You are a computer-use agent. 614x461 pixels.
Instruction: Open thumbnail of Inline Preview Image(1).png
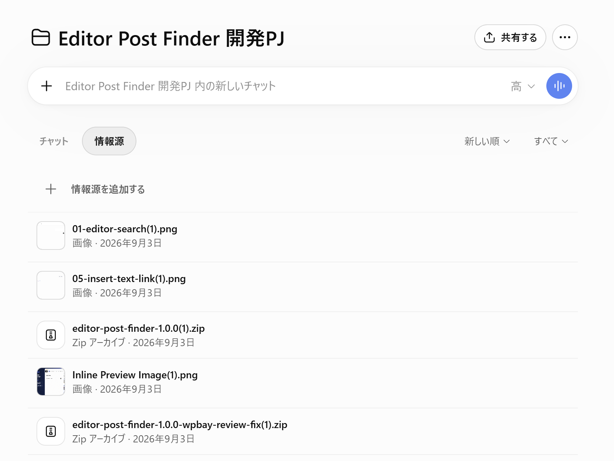[x=51, y=382]
